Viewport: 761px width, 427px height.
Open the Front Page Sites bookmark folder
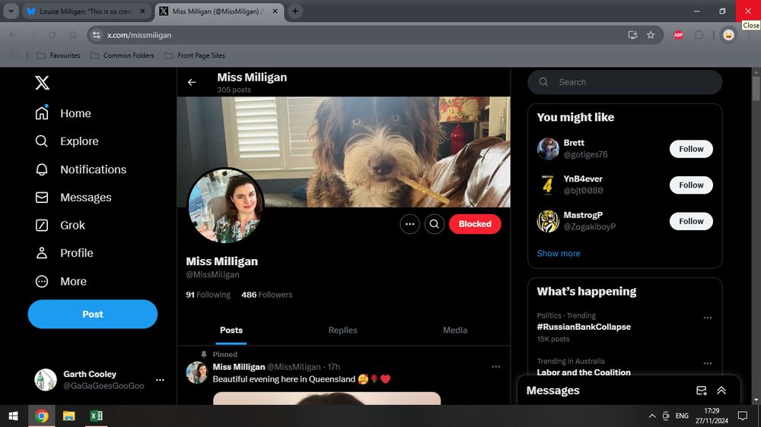(195, 55)
